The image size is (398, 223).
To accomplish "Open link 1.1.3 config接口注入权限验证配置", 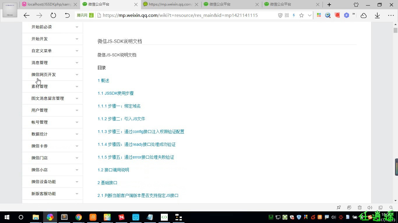I will (x=141, y=132).
